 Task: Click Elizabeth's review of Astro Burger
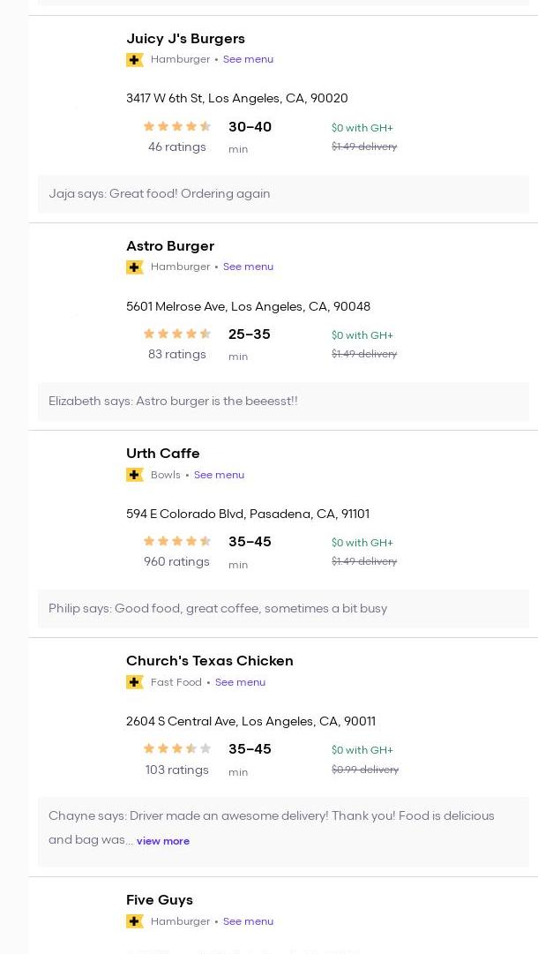point(173,402)
